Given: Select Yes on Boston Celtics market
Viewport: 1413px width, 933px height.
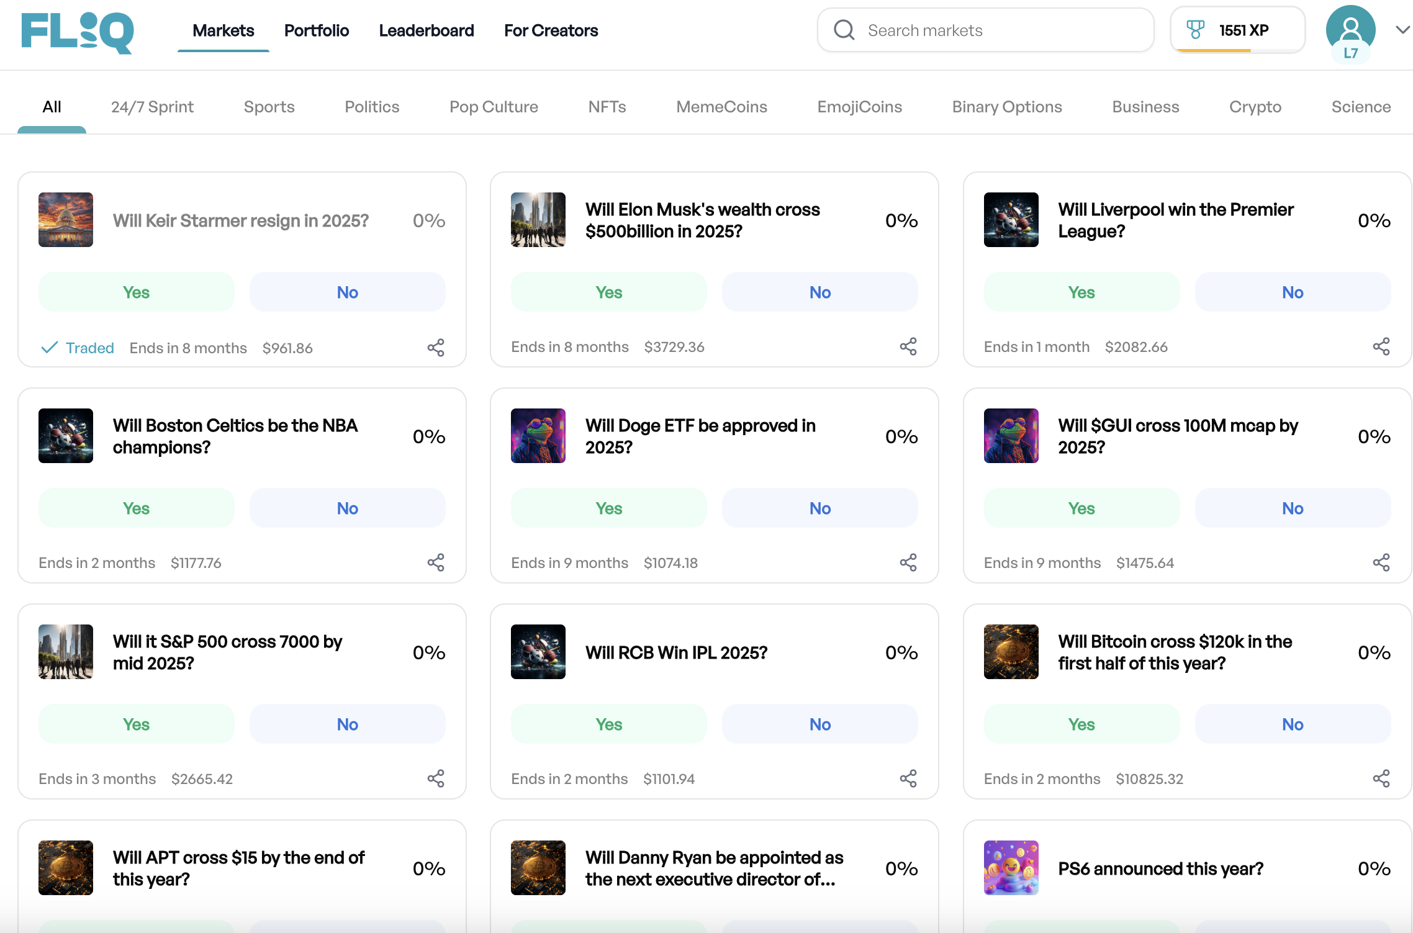Looking at the screenshot, I should [x=136, y=508].
